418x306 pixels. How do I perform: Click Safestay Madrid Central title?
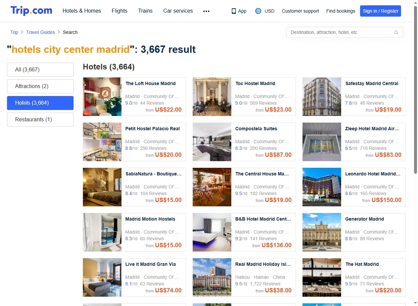(x=372, y=83)
